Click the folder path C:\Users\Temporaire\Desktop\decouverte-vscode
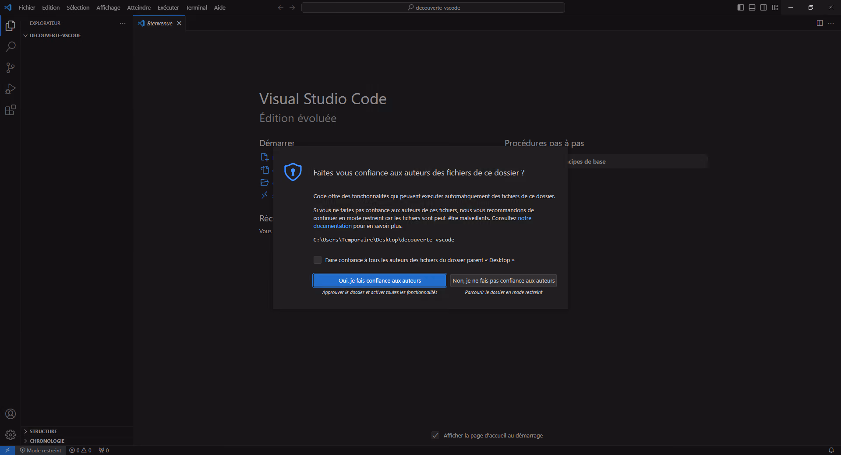 [x=384, y=240]
